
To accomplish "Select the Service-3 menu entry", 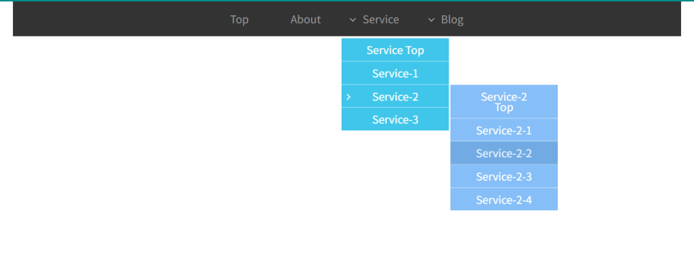I will coord(395,119).
